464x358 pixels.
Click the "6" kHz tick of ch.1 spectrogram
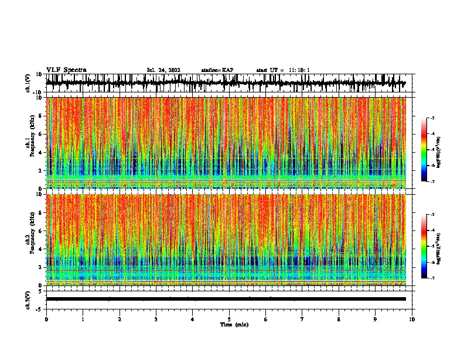40,134
